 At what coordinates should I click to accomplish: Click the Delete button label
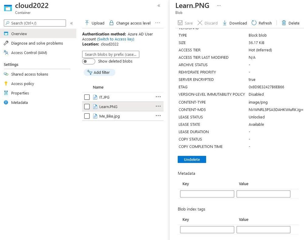(294, 23)
